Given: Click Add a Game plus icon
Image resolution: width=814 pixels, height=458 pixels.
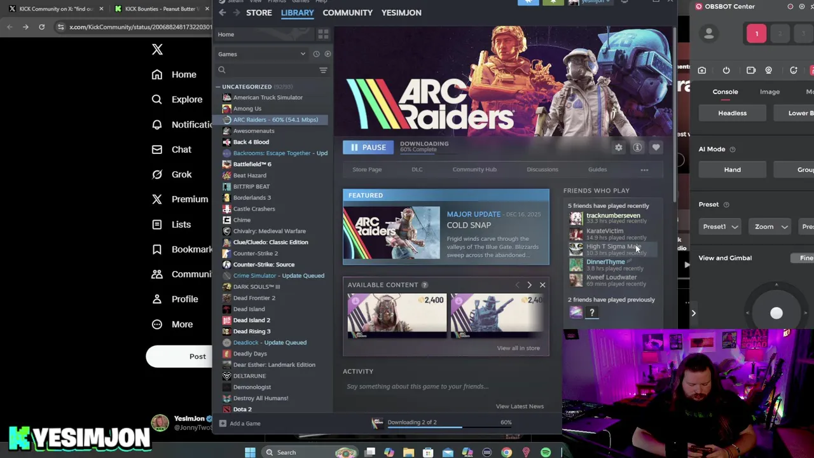Looking at the screenshot, I should coord(223,424).
